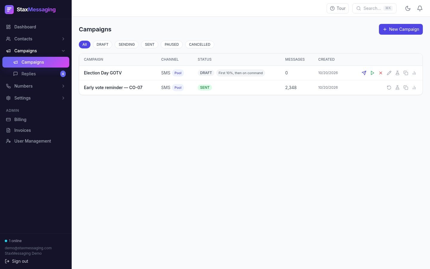Duplicate Election Day GOTV campaign
The height and width of the screenshot is (269, 430).
click(x=406, y=73)
